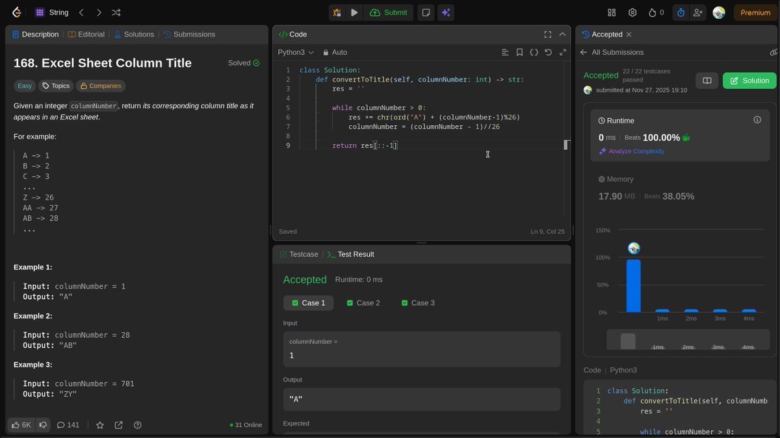
Task: Click the expand arrows icon in editor toolbar
Action: pos(562,52)
